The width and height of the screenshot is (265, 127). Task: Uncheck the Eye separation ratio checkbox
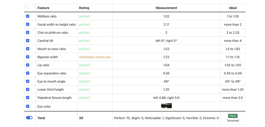[x=28, y=73]
